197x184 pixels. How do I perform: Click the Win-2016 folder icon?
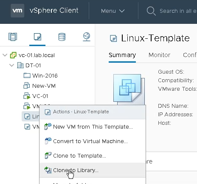coord(27,75)
